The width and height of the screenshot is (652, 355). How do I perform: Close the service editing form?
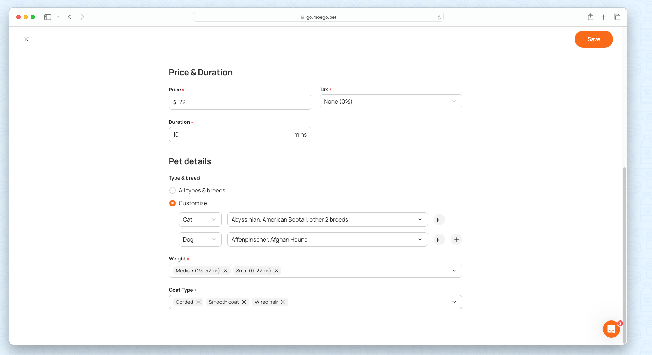[x=26, y=39]
